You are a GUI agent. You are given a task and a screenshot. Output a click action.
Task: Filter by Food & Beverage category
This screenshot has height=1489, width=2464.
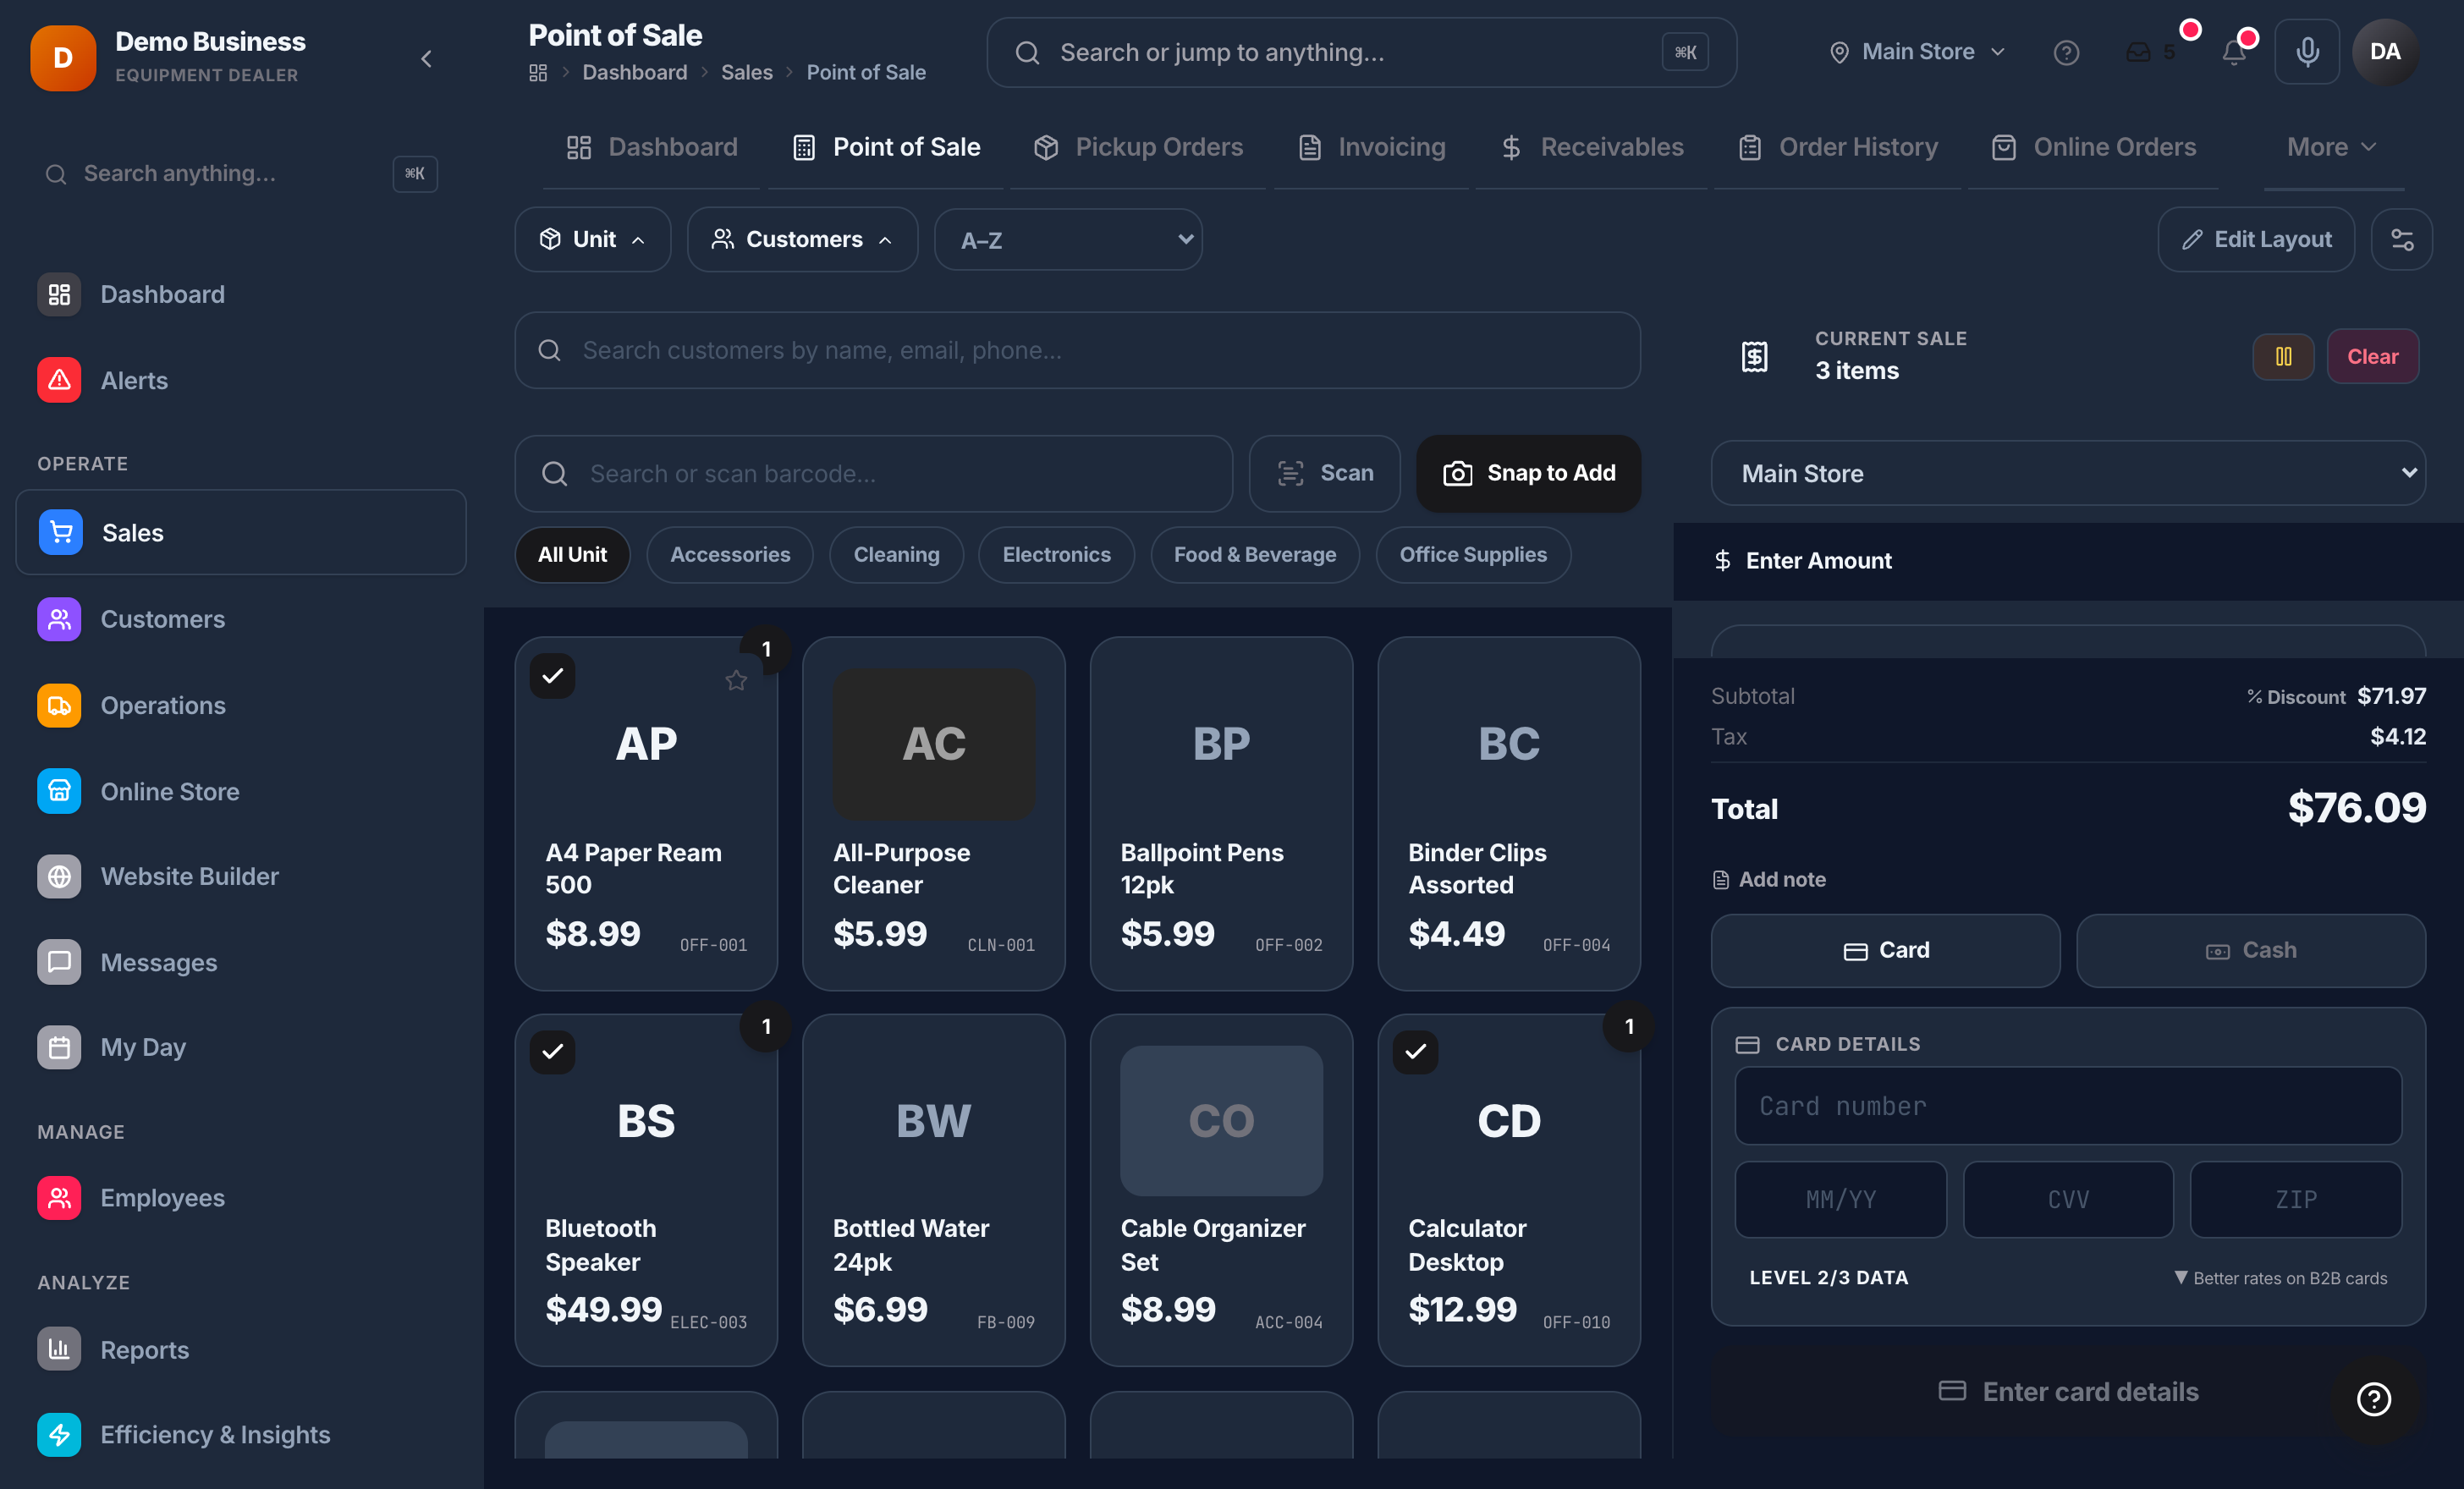click(1255, 554)
